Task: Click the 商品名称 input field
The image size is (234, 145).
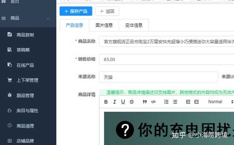Action: (x=167, y=41)
